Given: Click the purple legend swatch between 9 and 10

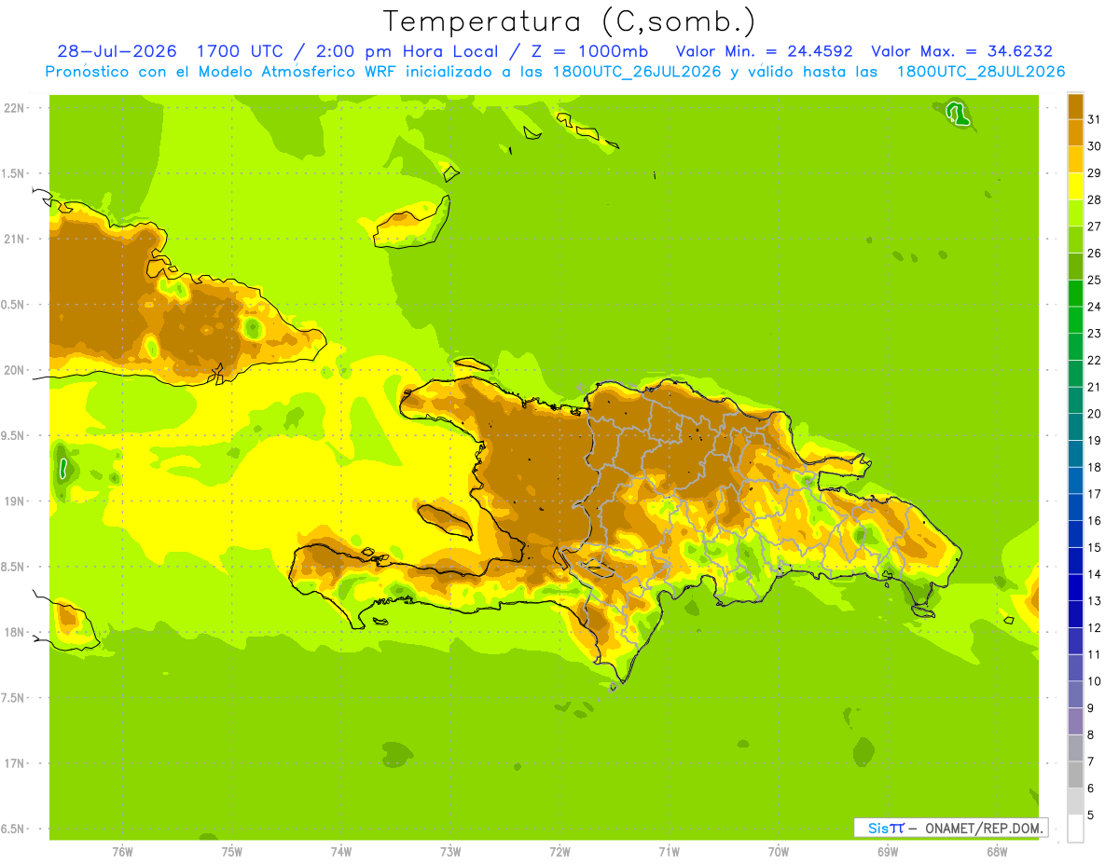Looking at the screenshot, I should click(1075, 694).
